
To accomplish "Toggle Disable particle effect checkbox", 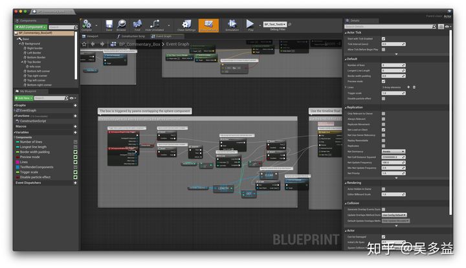I will click(383, 98).
